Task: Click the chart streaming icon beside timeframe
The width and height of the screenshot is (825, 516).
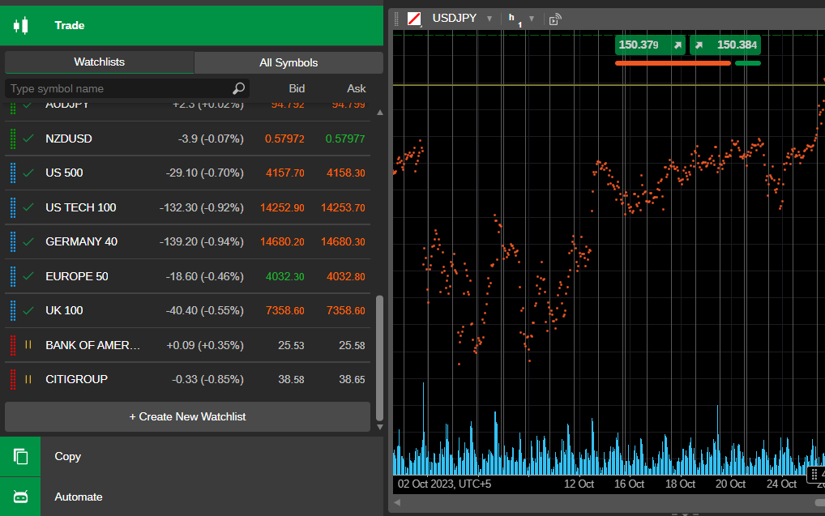Action: coord(554,19)
